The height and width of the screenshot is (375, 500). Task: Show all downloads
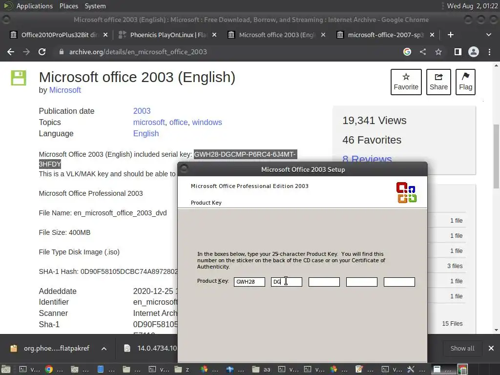(x=462, y=349)
